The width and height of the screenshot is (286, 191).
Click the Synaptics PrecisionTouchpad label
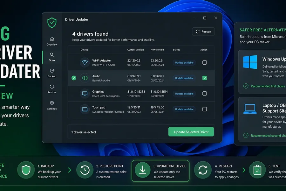[108, 112]
